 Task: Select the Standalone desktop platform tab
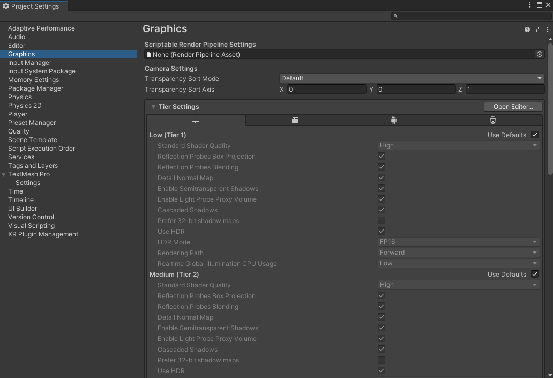coord(196,120)
